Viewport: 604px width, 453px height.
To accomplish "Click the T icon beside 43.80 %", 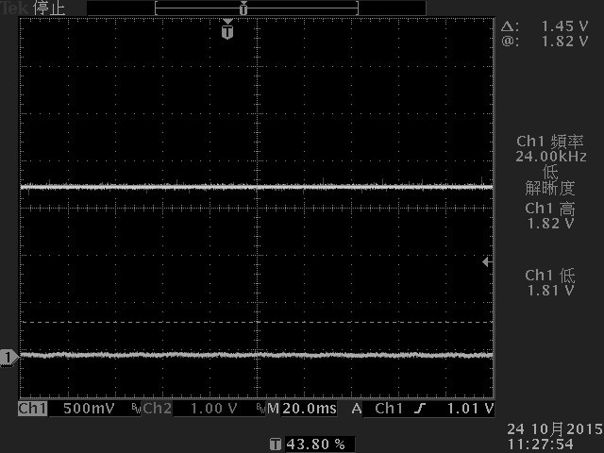I will 275,445.
